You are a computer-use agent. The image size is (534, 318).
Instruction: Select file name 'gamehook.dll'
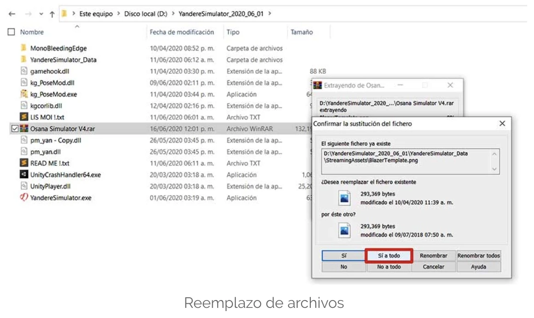point(50,71)
